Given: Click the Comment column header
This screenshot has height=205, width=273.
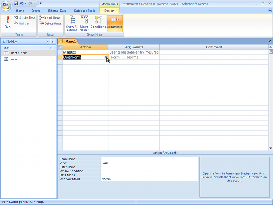Looking at the screenshot, I should pyautogui.click(x=214, y=47).
